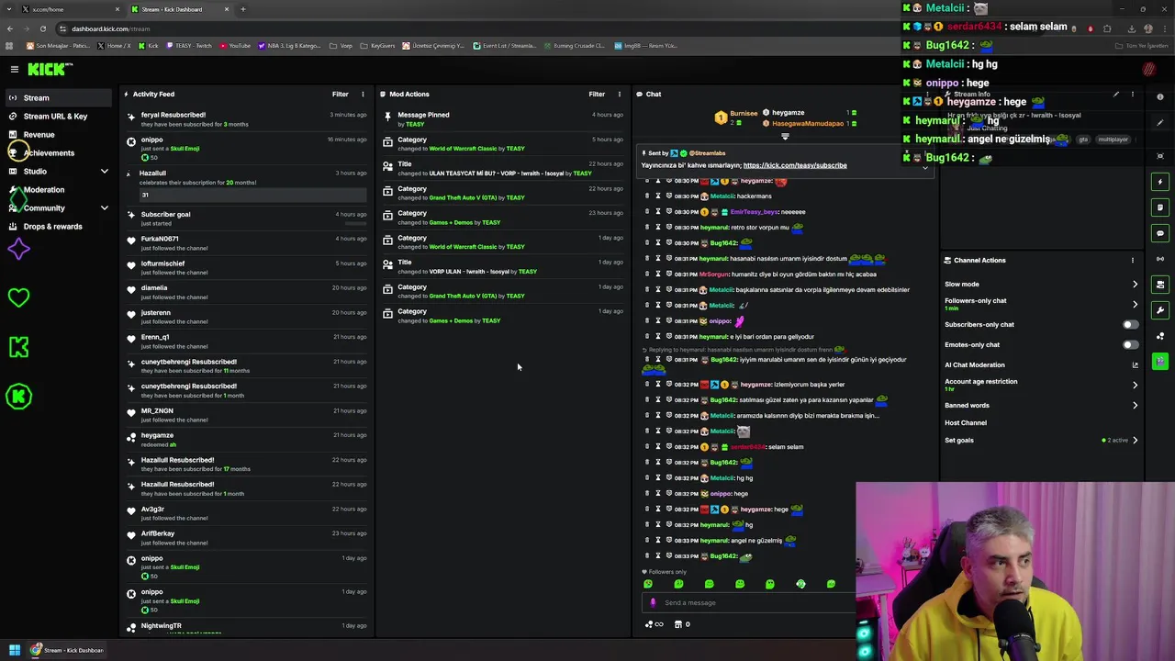The height and width of the screenshot is (661, 1175).
Task: Expand the Community sidebar section
Action: click(x=104, y=208)
